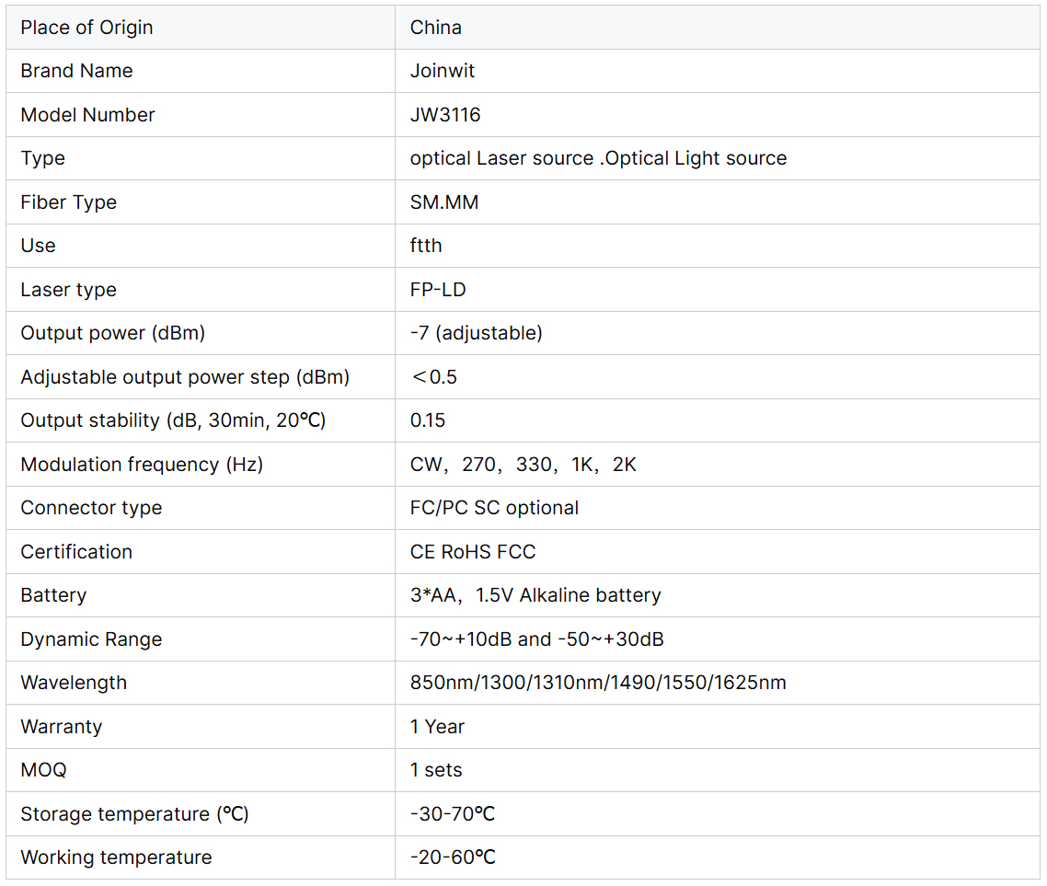The width and height of the screenshot is (1047, 886).
Task: Select the MOQ value '1 sets'
Action: click(x=436, y=770)
